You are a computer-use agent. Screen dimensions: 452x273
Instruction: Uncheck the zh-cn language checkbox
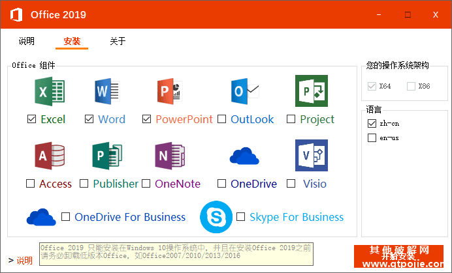(x=372, y=123)
